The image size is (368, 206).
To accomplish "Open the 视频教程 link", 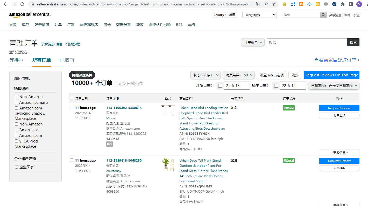I will (x=73, y=44).
